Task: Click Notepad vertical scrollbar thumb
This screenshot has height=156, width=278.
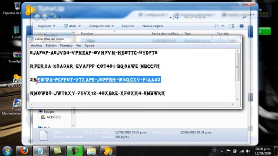Action: coord(237,67)
